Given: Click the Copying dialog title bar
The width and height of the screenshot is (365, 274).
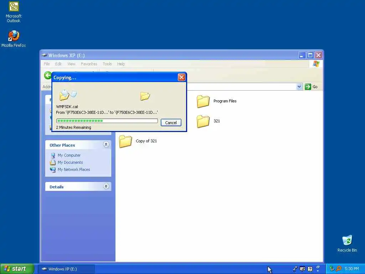Looking at the screenshot, I should coord(115,77).
